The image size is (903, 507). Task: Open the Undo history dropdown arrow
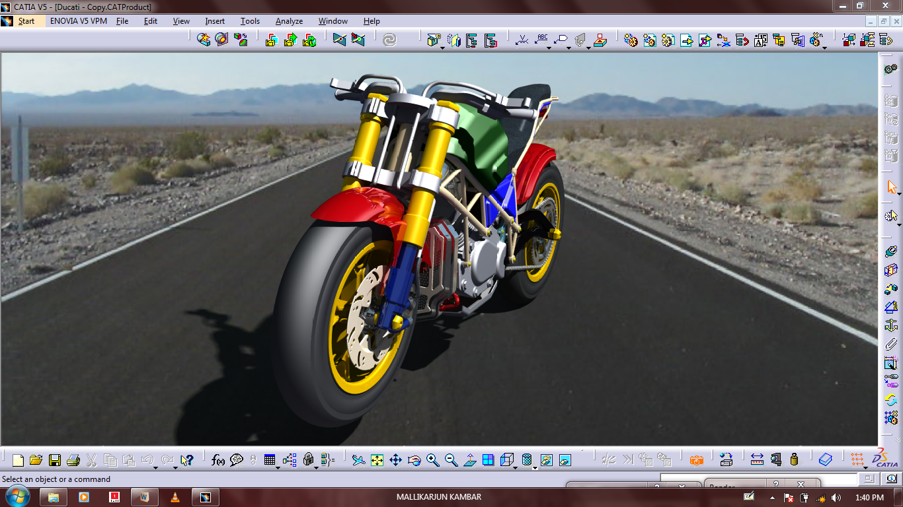coord(155,467)
